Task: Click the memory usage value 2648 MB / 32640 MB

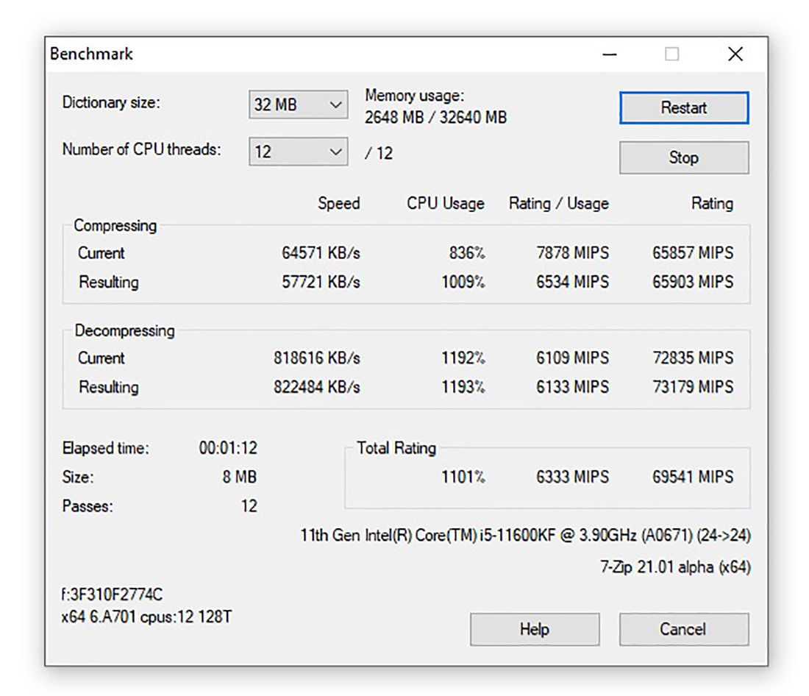Action: [x=435, y=118]
